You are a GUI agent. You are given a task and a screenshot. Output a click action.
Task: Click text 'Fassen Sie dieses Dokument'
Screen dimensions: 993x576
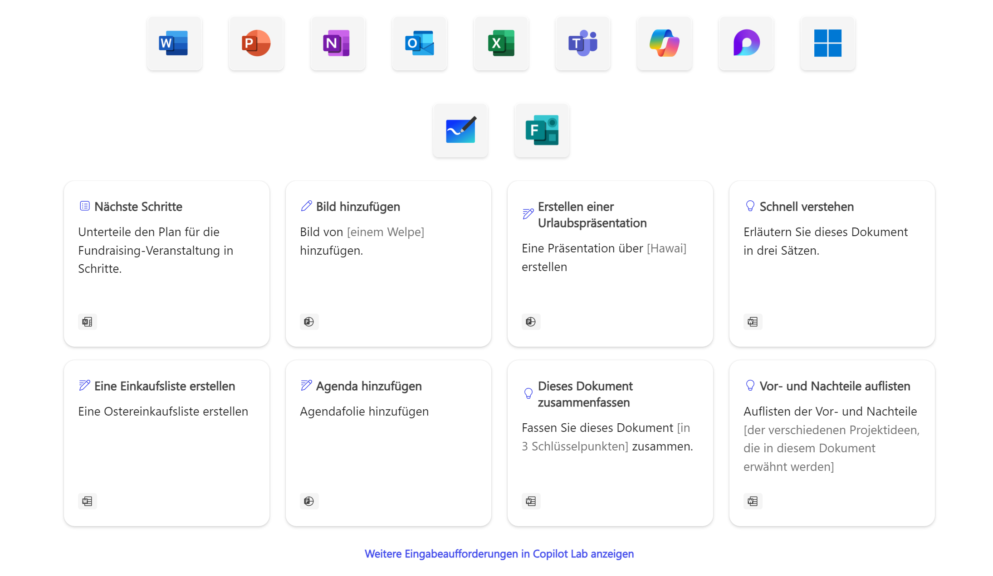[597, 428]
